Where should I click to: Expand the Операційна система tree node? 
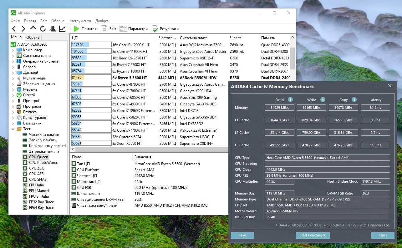coord(13,61)
